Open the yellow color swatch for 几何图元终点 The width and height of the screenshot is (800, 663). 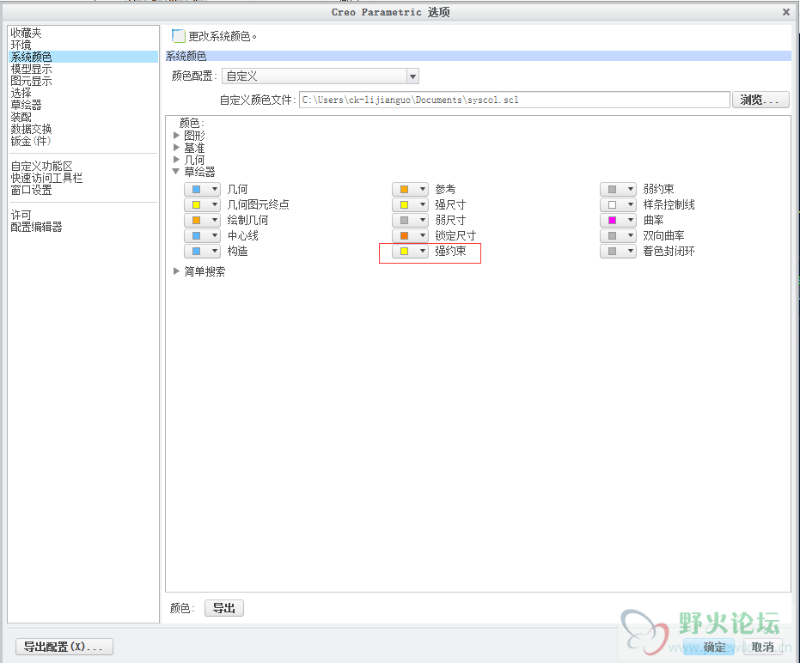click(x=203, y=204)
